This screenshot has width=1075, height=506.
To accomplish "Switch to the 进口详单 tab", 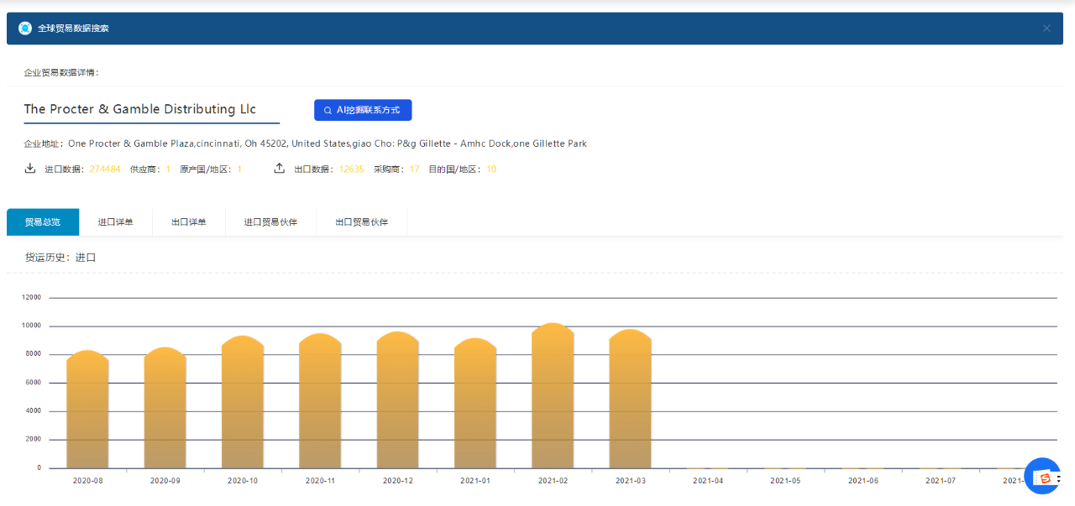I will click(x=116, y=222).
